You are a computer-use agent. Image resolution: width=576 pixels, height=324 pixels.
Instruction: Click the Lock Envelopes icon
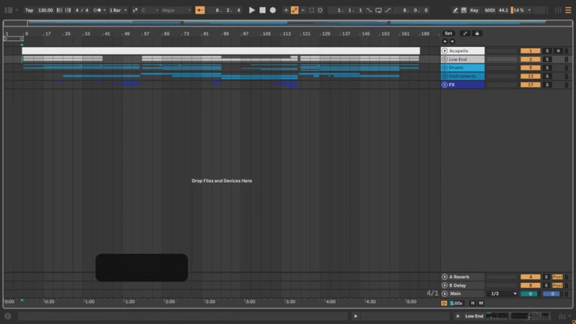[477, 33]
